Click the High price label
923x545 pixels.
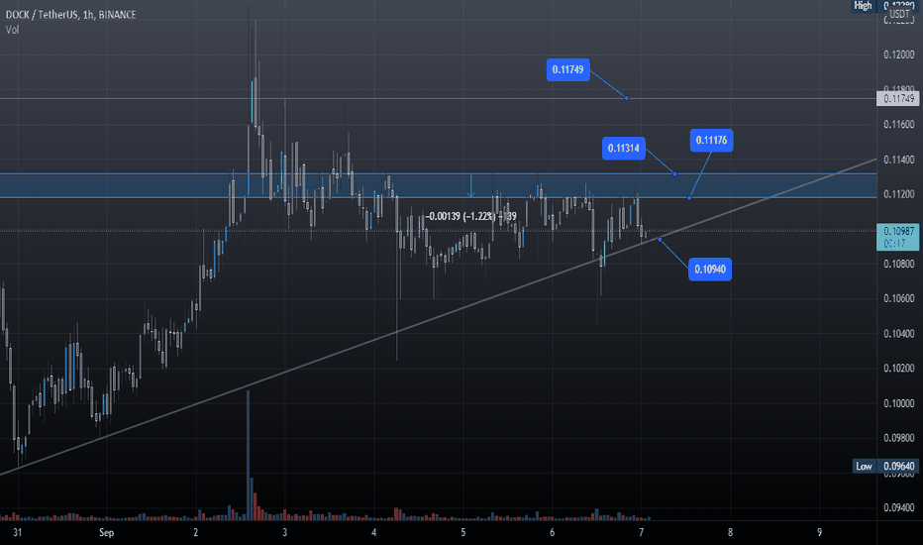point(863,5)
